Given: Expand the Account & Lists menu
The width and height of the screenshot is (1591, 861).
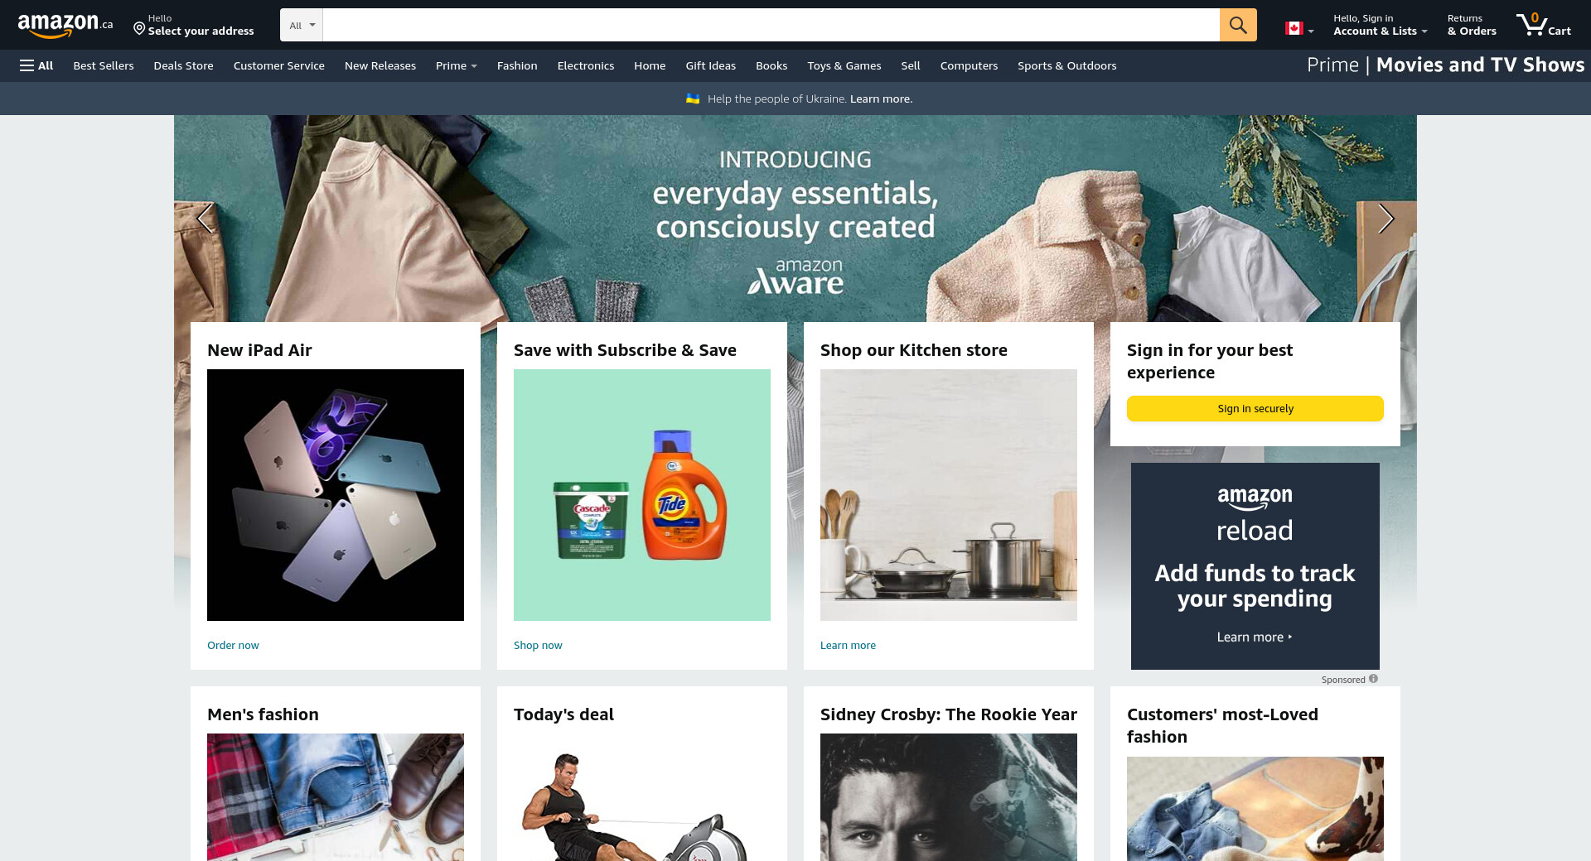Looking at the screenshot, I should 1380,25.
